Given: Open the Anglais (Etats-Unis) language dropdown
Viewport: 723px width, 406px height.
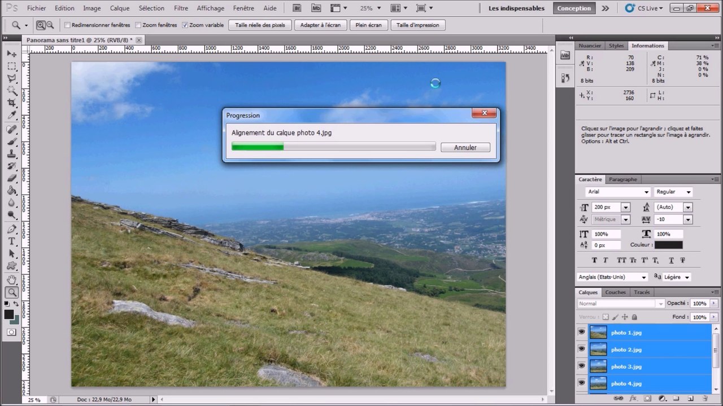Looking at the screenshot, I should point(643,277).
